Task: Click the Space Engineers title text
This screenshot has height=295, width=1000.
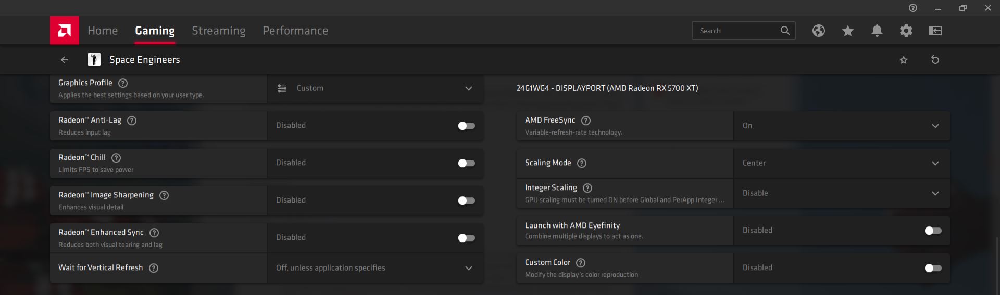Action: tap(145, 60)
